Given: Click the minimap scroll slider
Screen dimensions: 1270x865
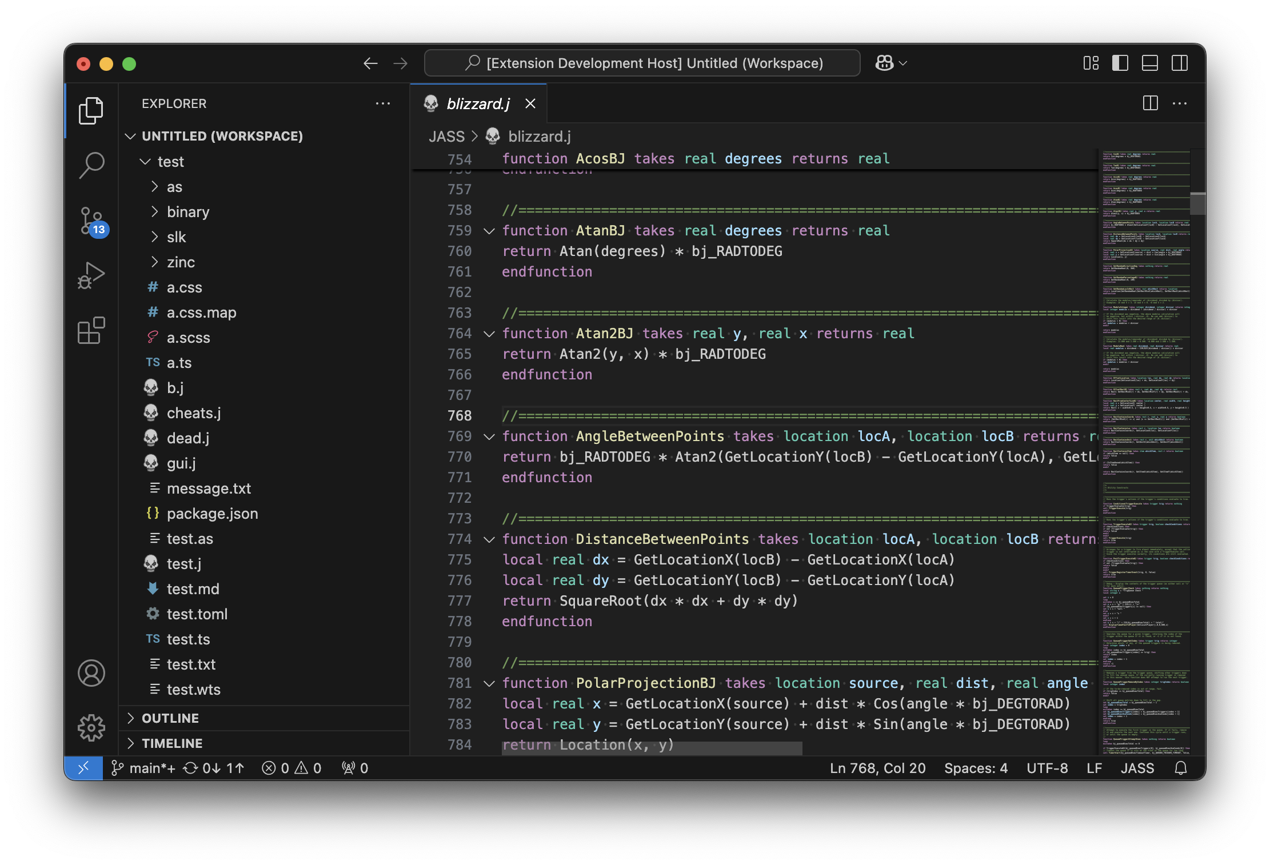Looking at the screenshot, I should point(1197,203).
